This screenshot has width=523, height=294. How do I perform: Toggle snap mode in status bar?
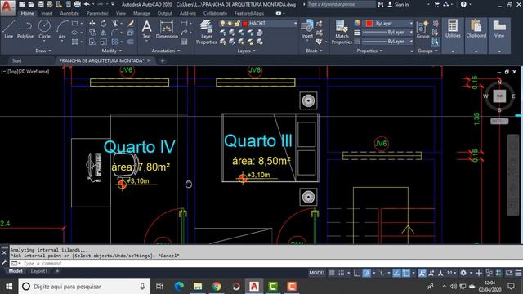pyautogui.click(x=342, y=273)
